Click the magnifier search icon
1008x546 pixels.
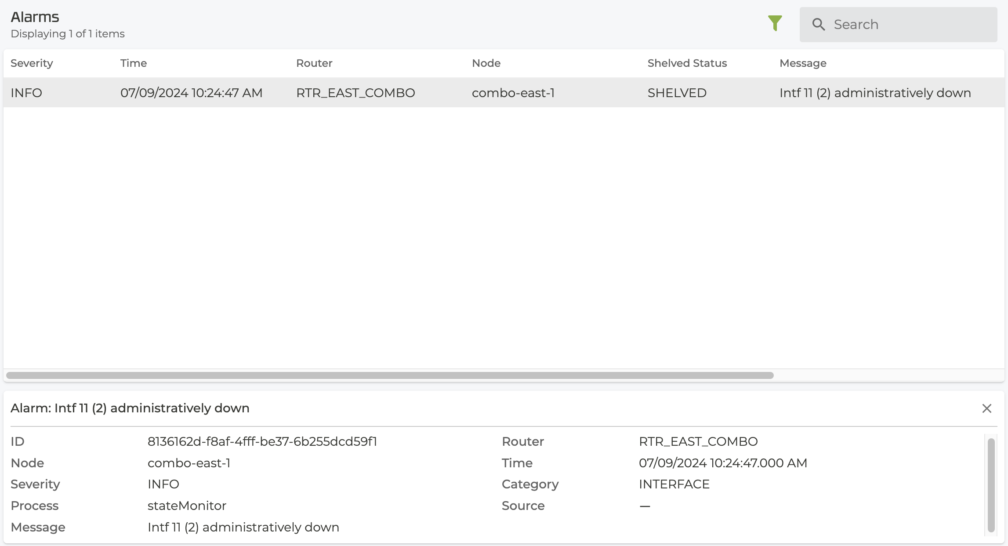[x=818, y=24]
